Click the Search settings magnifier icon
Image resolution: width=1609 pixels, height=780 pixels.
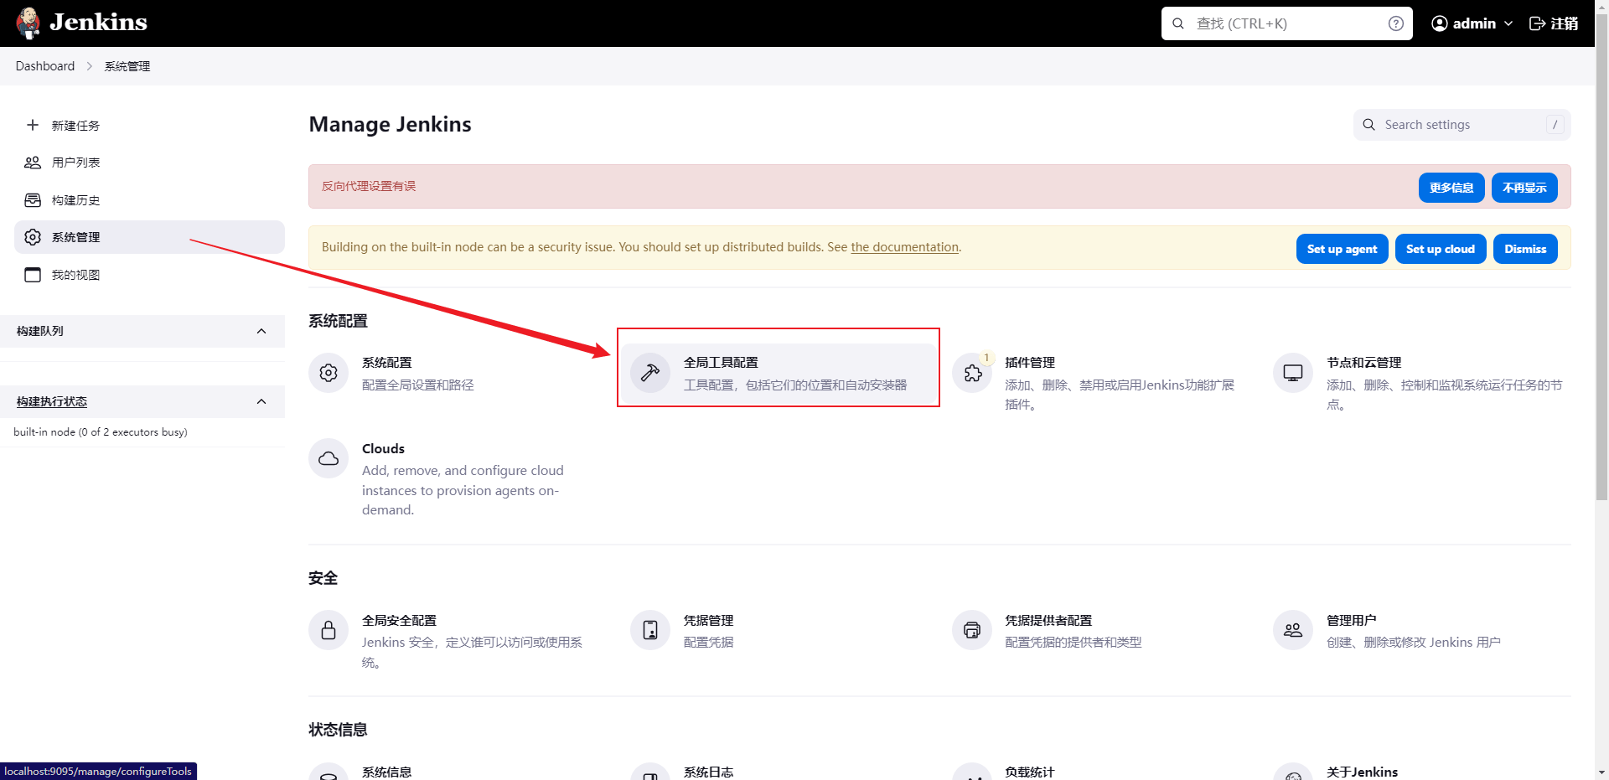tap(1368, 125)
